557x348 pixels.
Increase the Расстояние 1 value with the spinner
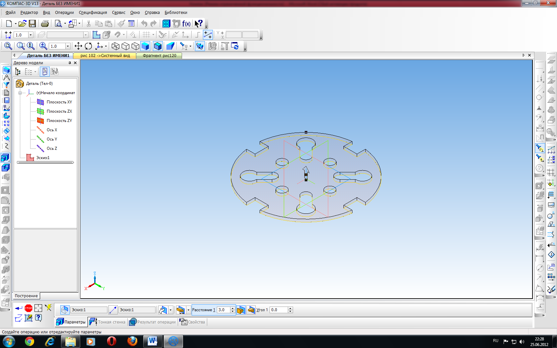point(233,308)
